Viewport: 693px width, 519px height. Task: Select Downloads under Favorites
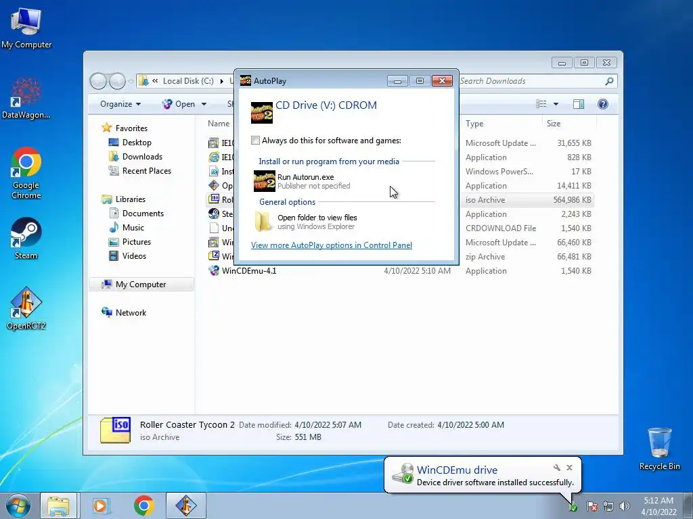[x=142, y=156]
